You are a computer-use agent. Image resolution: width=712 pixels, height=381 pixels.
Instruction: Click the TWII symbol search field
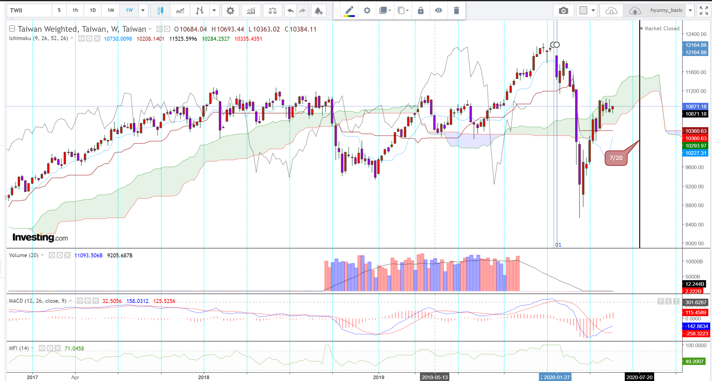point(29,10)
